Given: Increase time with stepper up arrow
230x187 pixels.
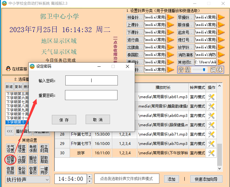Looking at the screenshot, I should (x=90, y=177).
